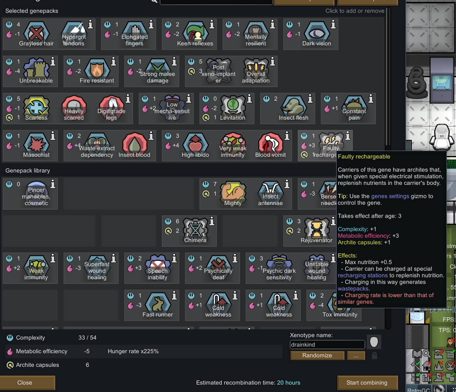The image size is (456, 392).
Task: Remove the Grayless hair gene icon
Action: click(36, 34)
